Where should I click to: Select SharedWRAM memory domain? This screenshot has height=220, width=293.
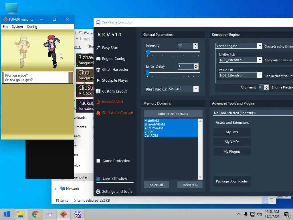tap(171, 124)
